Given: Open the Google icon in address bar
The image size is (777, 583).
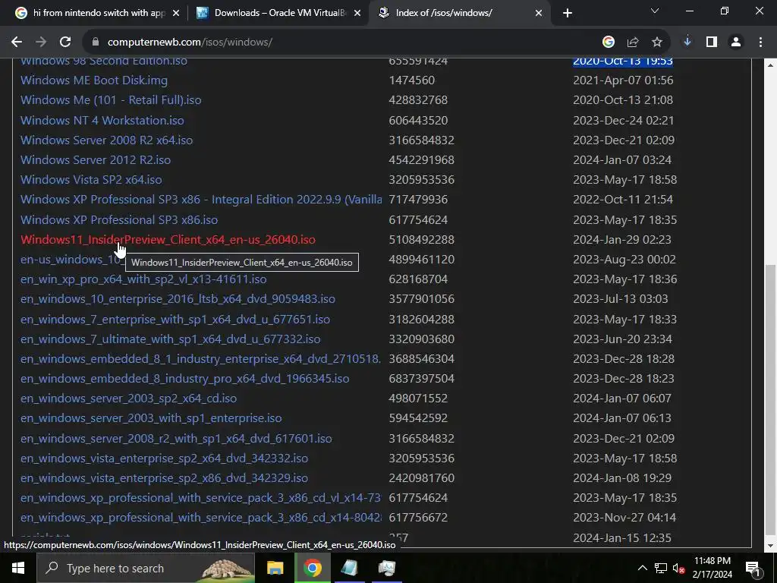Looking at the screenshot, I should [609, 43].
